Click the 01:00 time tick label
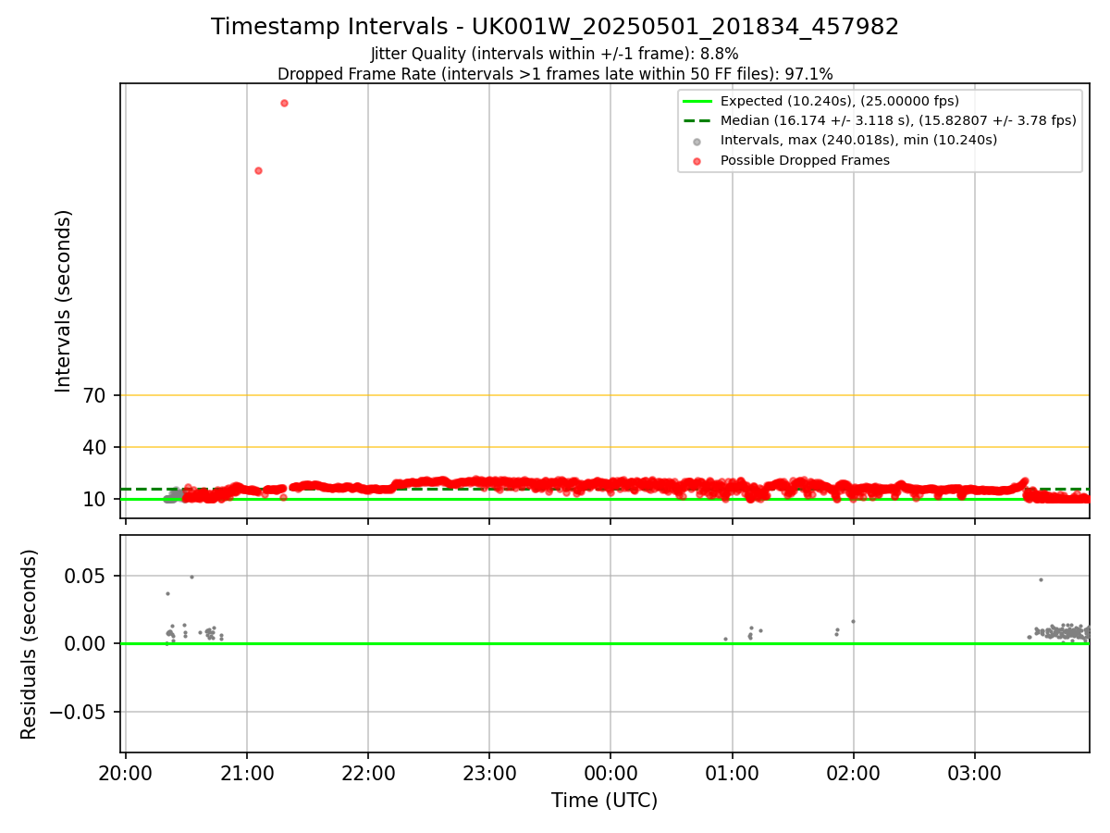The width and height of the screenshot is (1110, 833). [733, 774]
